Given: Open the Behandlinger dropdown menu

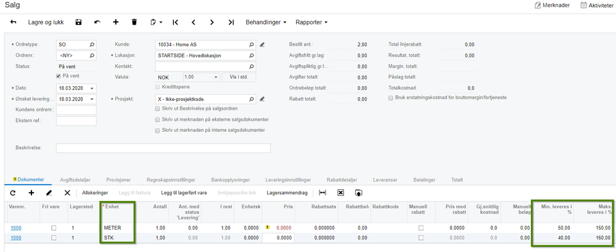Looking at the screenshot, I should [266, 22].
